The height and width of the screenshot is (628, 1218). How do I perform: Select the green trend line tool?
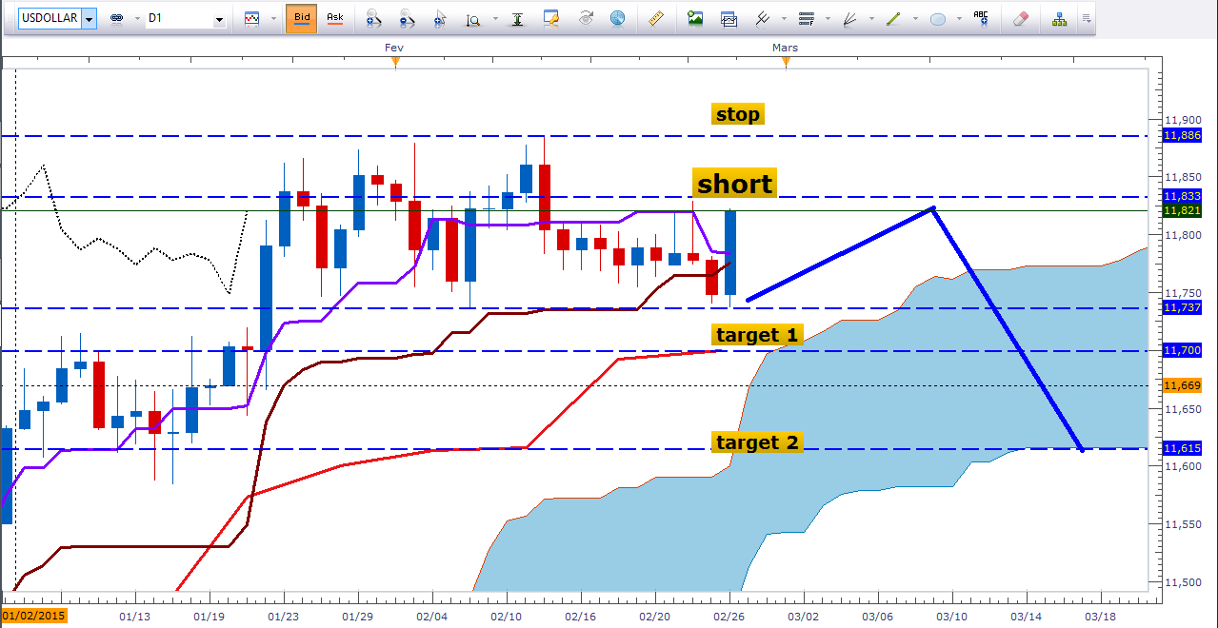[894, 18]
